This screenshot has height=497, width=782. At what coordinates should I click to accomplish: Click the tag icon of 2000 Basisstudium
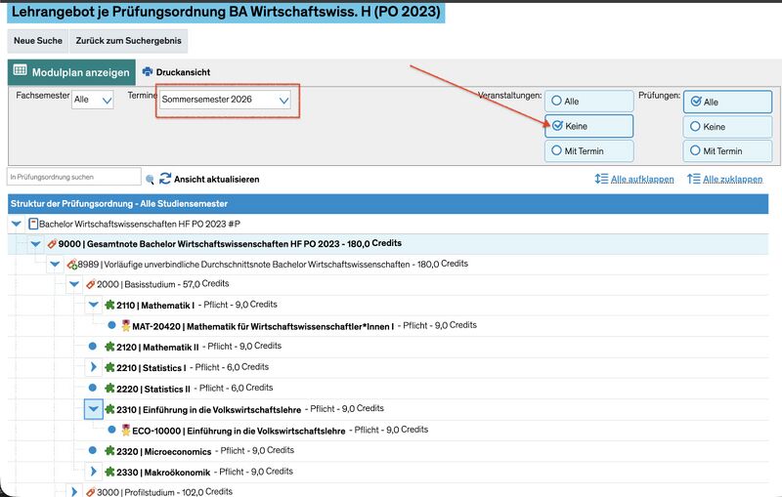tap(89, 284)
